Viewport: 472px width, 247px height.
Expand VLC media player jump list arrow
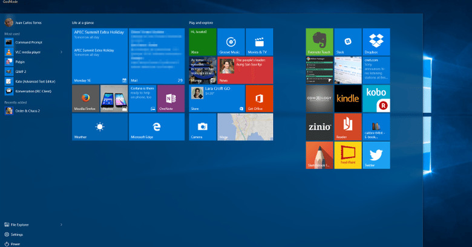(x=61, y=52)
